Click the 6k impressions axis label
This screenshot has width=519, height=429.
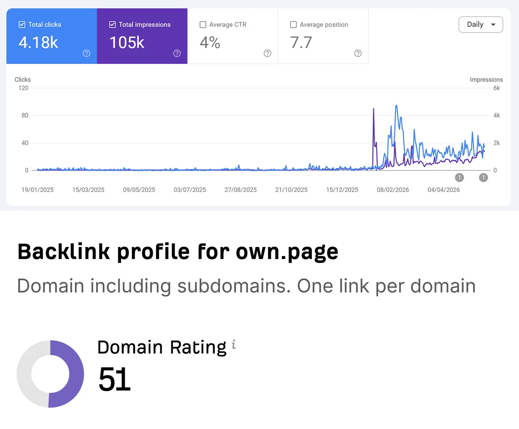coord(497,88)
